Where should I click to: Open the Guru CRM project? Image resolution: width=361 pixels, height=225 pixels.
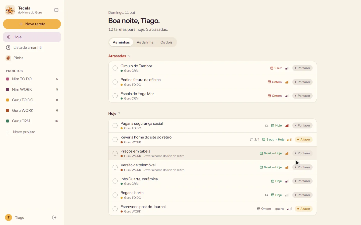click(x=32, y=121)
